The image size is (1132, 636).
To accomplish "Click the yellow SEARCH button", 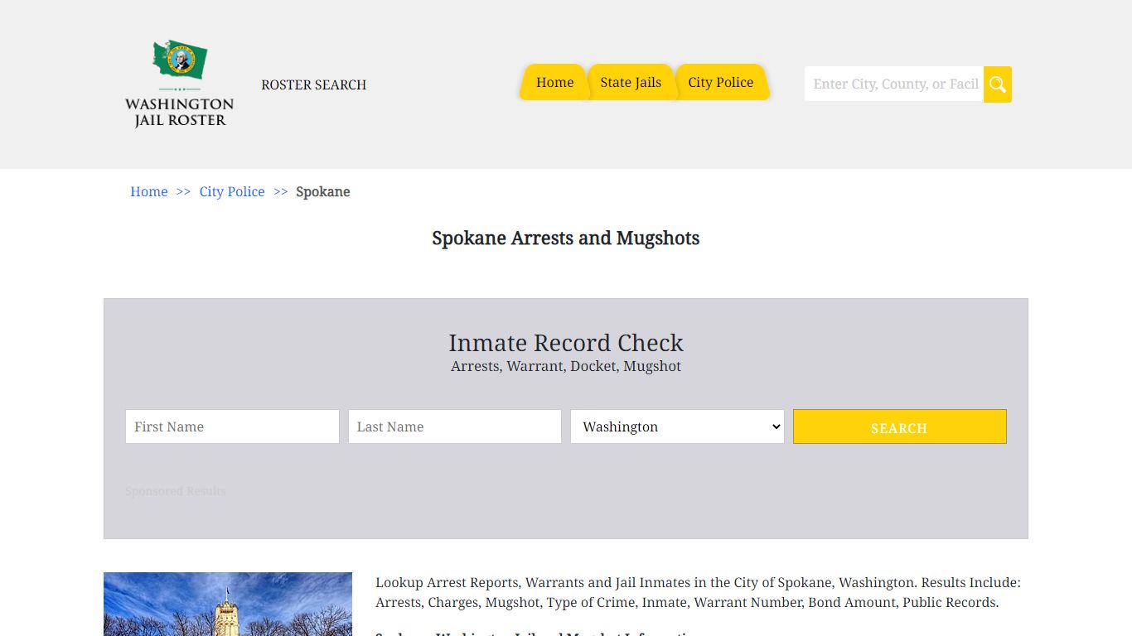I will (900, 426).
